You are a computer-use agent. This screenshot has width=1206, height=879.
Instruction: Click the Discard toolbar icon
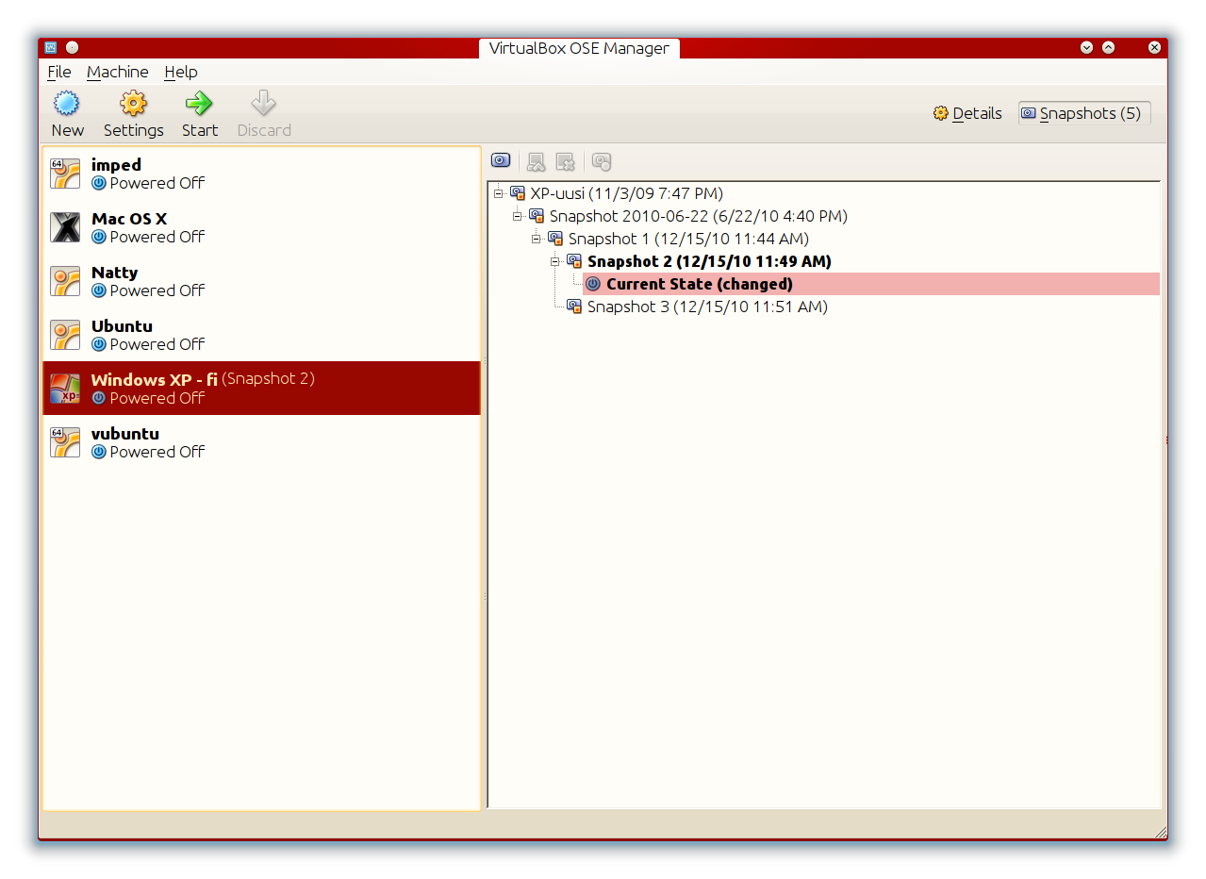pos(263,104)
